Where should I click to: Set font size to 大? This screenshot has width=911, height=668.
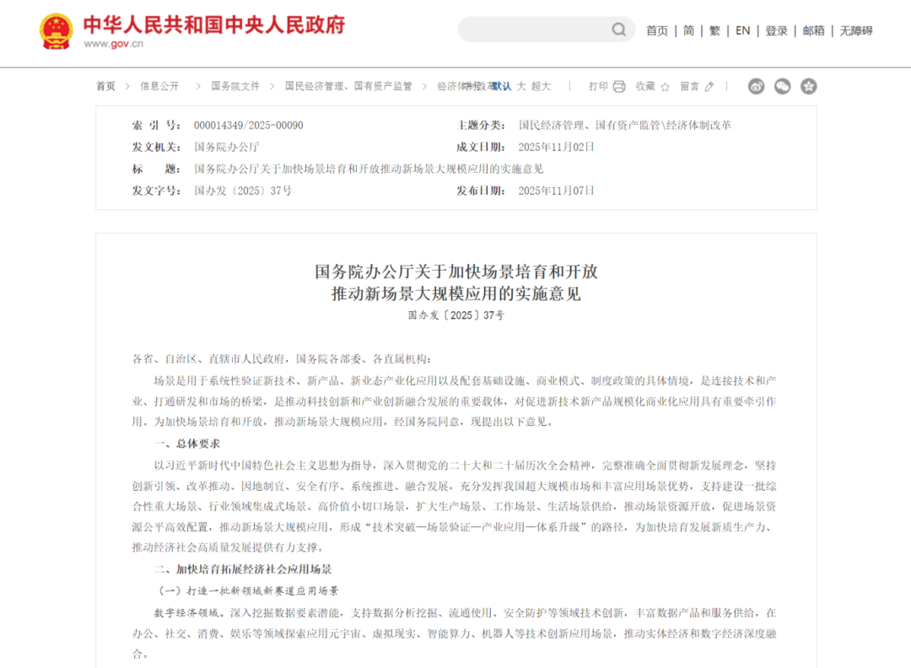521,86
